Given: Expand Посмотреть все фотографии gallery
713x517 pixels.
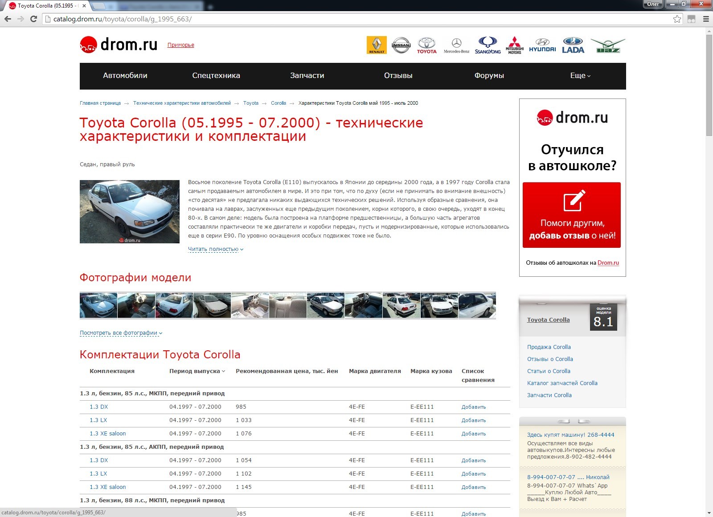Looking at the screenshot, I should pyautogui.click(x=121, y=333).
